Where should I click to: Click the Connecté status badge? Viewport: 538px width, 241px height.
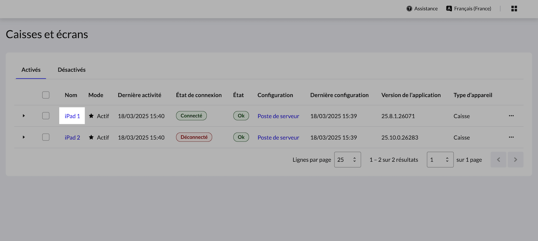pyautogui.click(x=191, y=116)
